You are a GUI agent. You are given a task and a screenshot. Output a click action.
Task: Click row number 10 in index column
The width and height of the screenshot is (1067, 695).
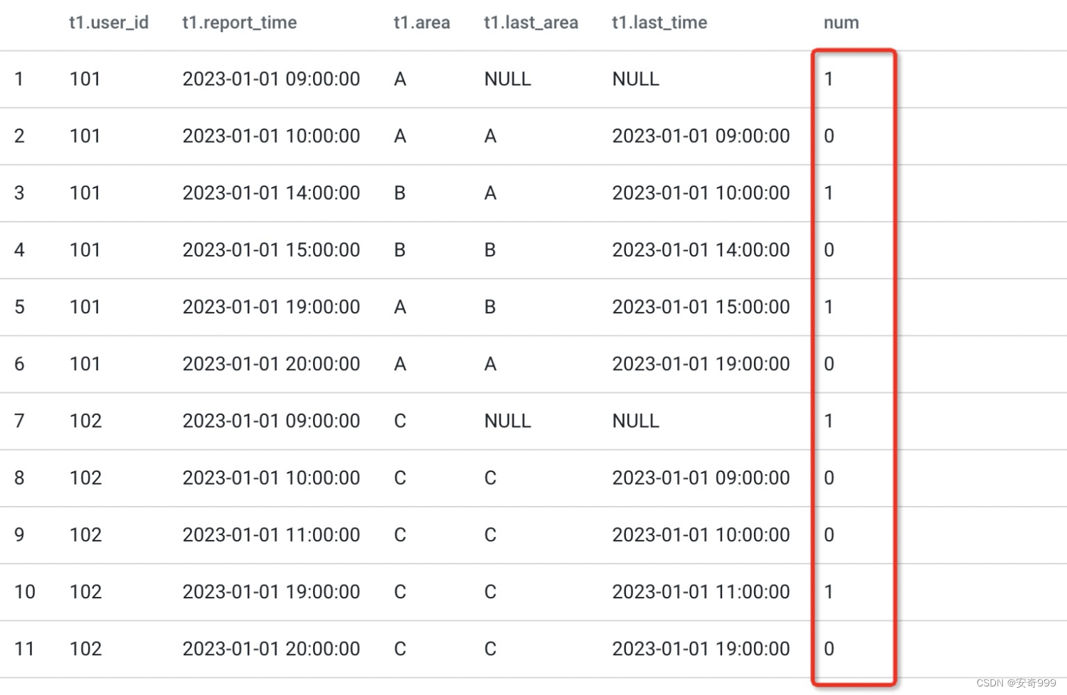point(25,591)
